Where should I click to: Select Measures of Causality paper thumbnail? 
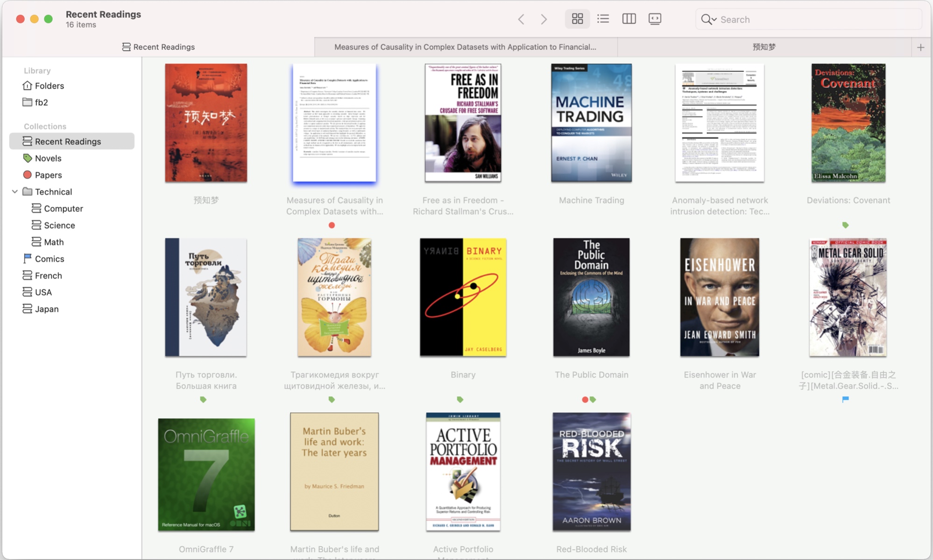pyautogui.click(x=334, y=123)
